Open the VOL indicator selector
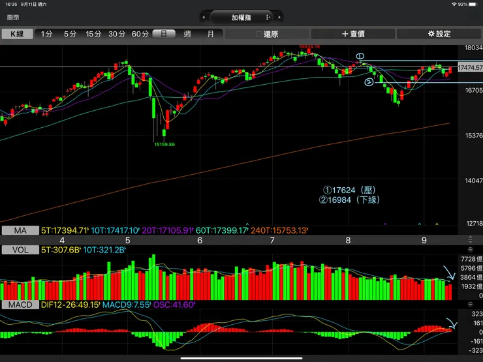This screenshot has height=362, width=483. coord(20,250)
